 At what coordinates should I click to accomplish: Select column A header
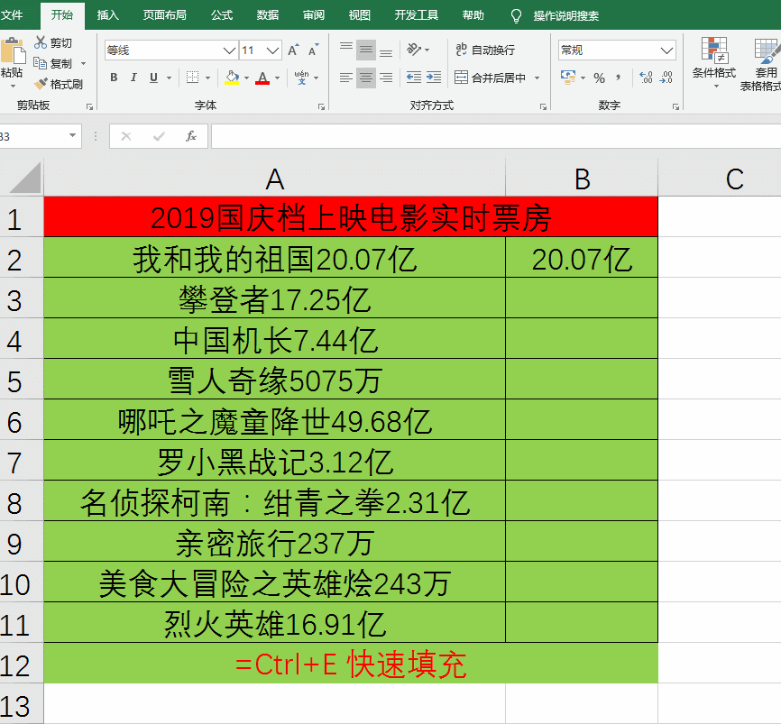tap(274, 179)
